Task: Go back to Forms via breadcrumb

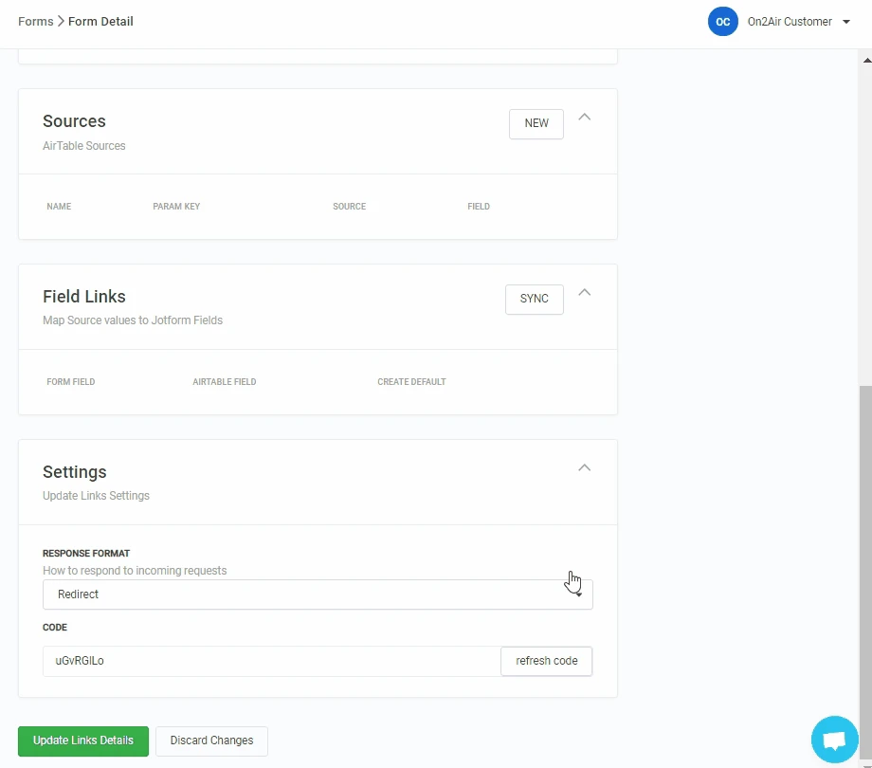Action: (35, 21)
